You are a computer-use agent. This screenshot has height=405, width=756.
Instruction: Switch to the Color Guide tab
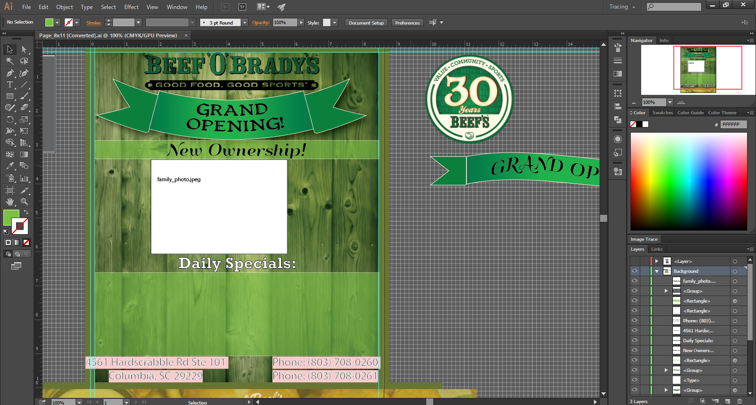coord(690,113)
